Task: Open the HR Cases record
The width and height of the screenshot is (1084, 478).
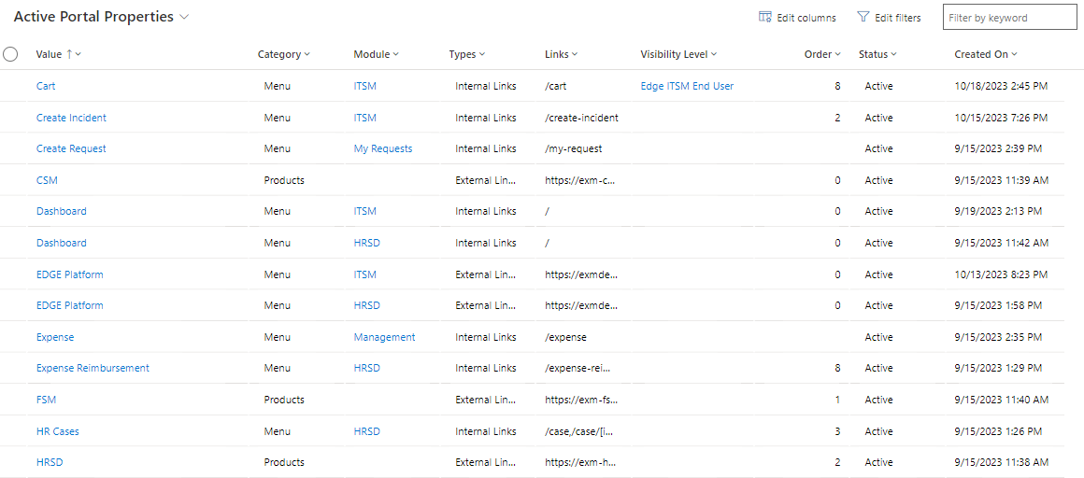Action: coord(58,431)
